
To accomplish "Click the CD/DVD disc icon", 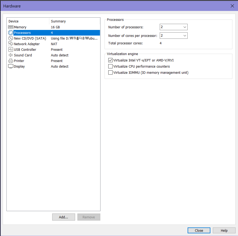I will click(11, 38).
